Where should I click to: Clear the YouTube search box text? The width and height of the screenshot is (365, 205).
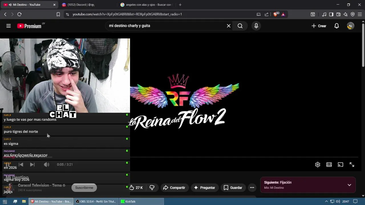[x=228, y=26]
